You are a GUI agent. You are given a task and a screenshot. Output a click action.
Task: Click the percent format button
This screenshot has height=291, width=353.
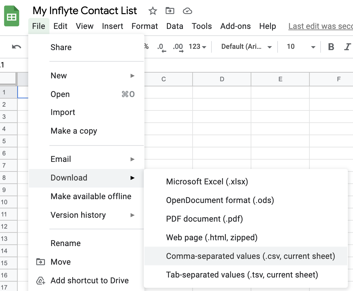click(146, 47)
